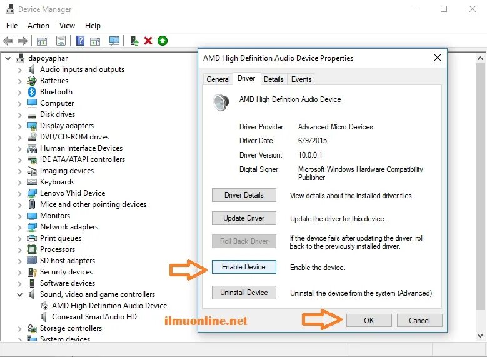
Task: Select Conexant SmartAudio HD device
Action: point(94,317)
